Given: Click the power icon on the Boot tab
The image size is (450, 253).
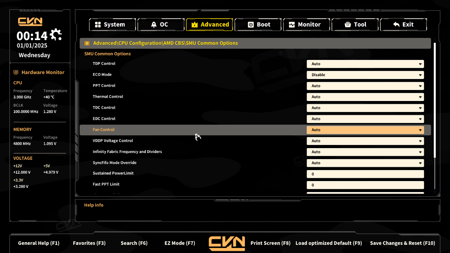Looking at the screenshot, I should click(x=251, y=24).
